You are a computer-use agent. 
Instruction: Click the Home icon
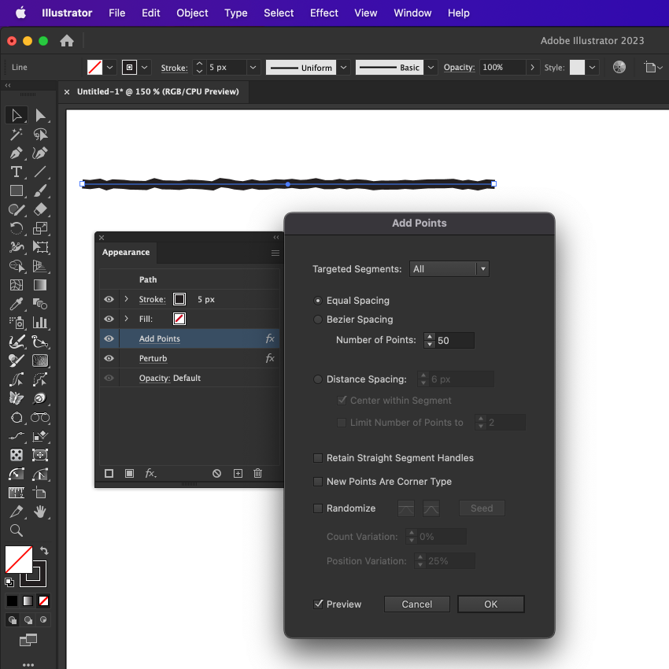point(67,41)
